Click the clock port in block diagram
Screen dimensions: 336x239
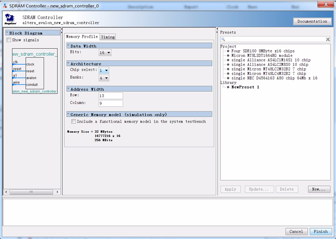click(30, 64)
